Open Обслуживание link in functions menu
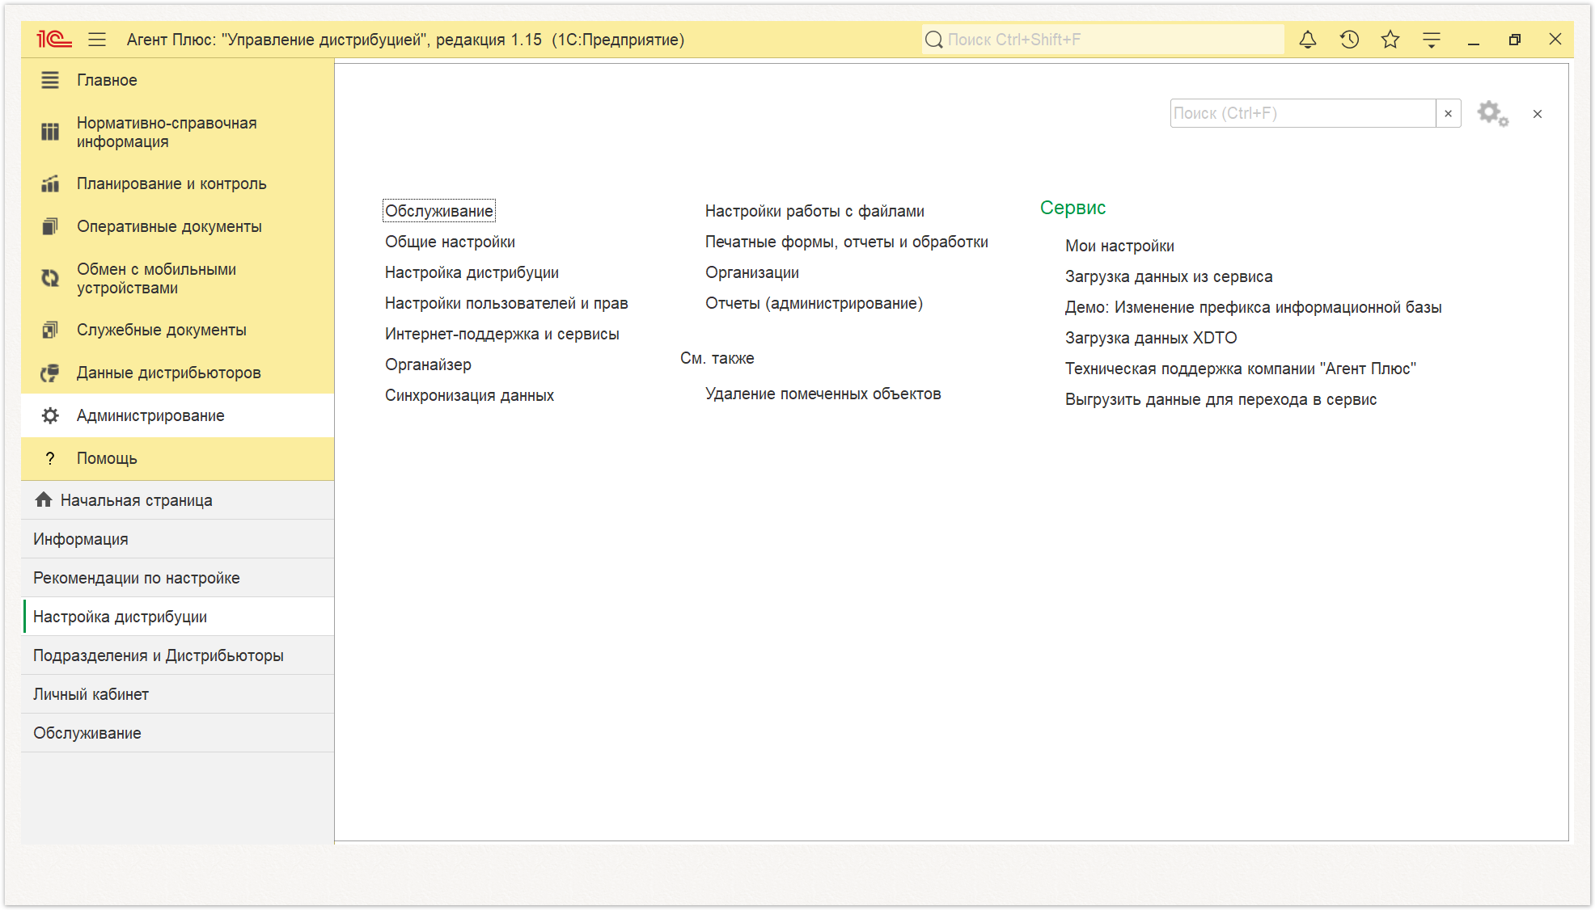 (x=438, y=211)
